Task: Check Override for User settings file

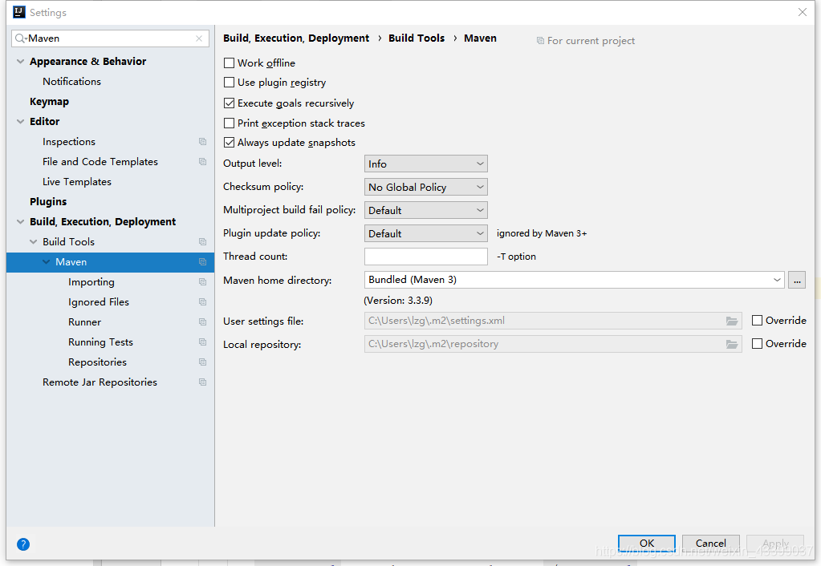Action: tap(757, 320)
